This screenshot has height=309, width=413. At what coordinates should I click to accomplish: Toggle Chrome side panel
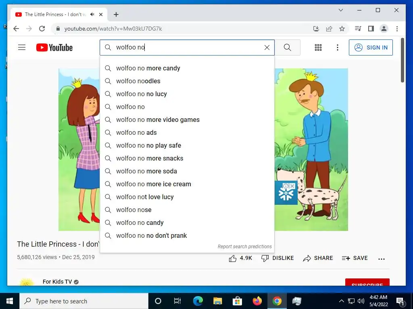tap(371, 29)
